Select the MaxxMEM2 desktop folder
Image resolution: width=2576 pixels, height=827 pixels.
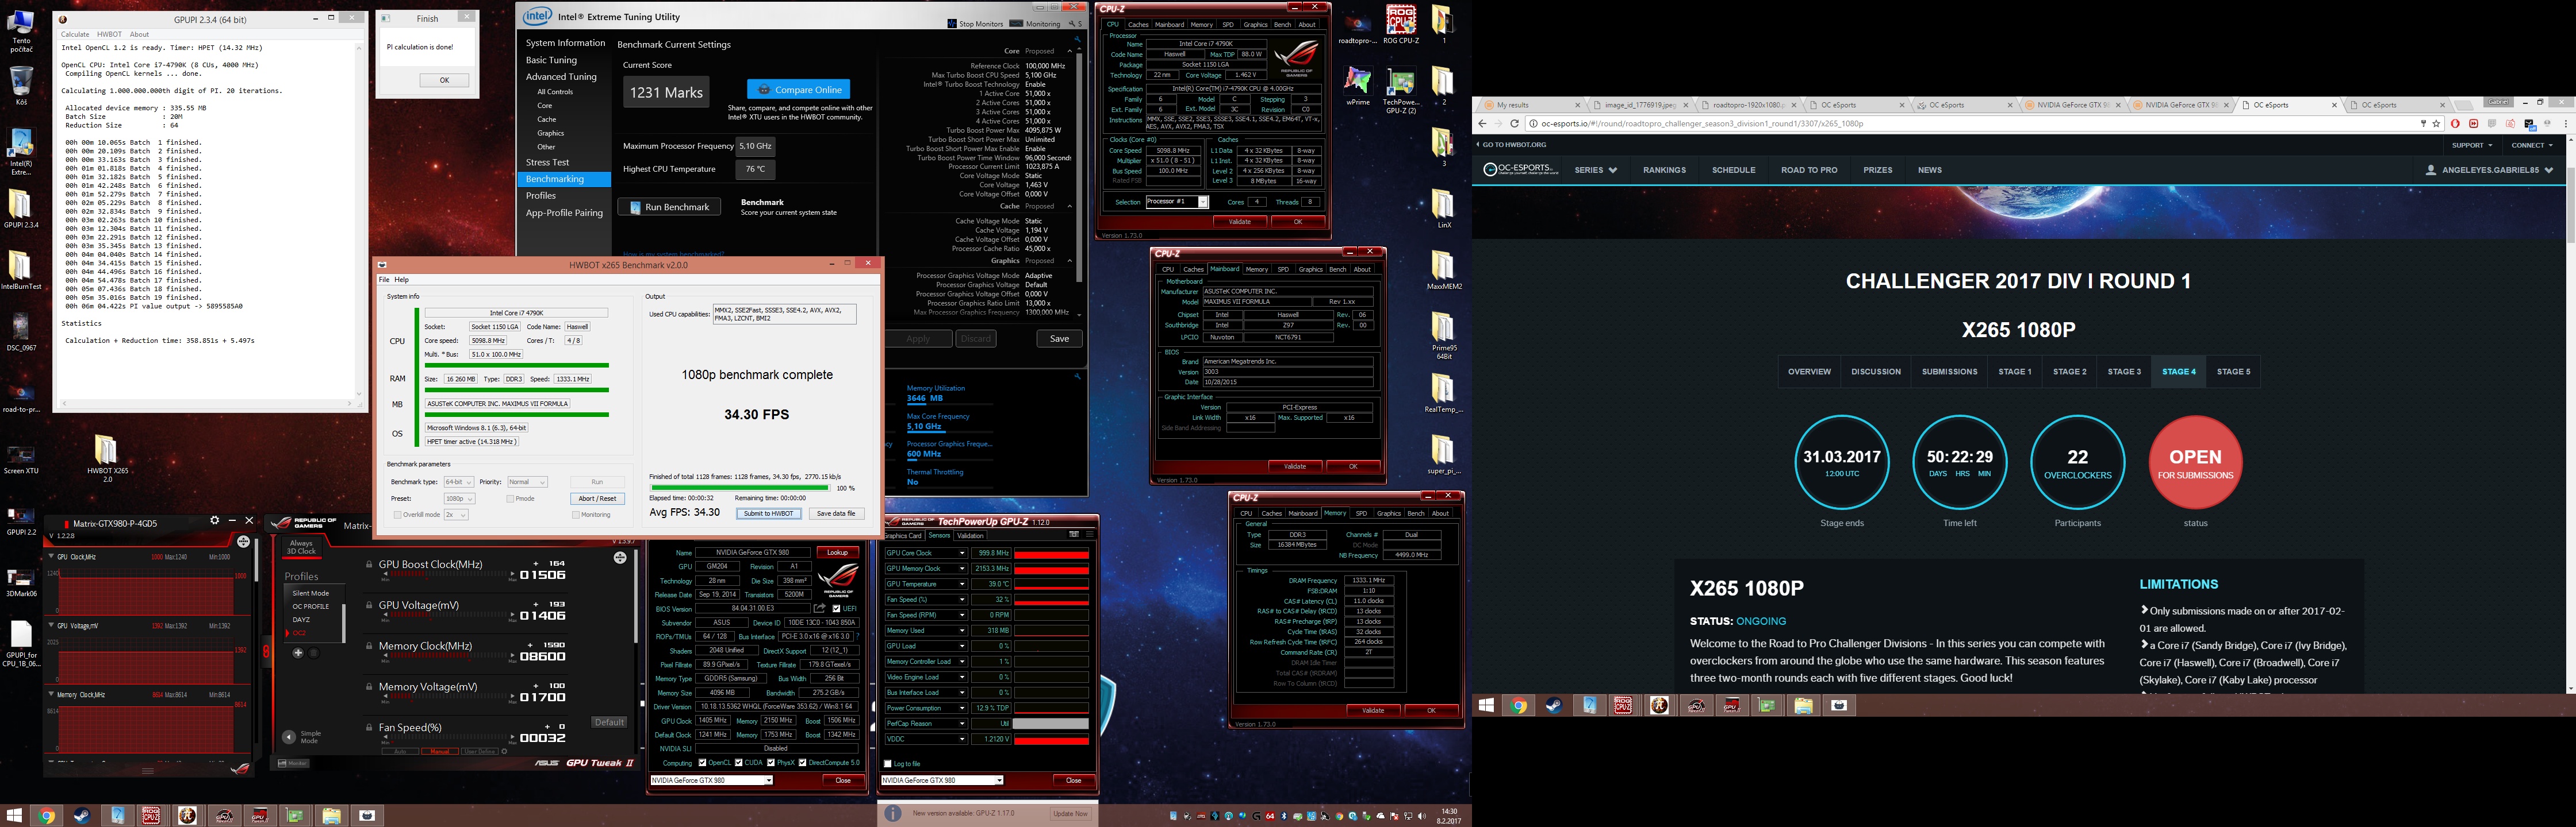1444,270
